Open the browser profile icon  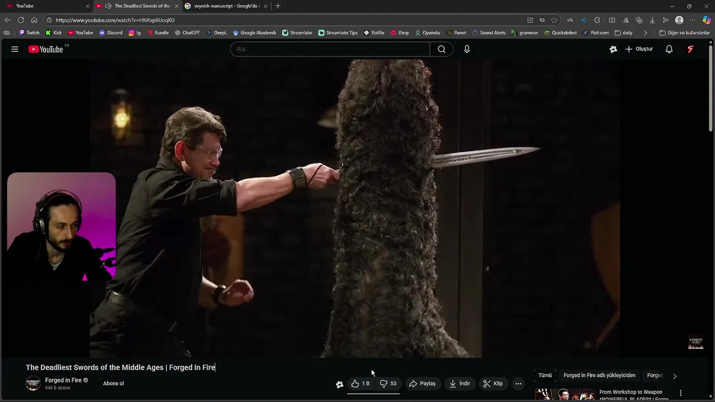pyautogui.click(x=679, y=20)
